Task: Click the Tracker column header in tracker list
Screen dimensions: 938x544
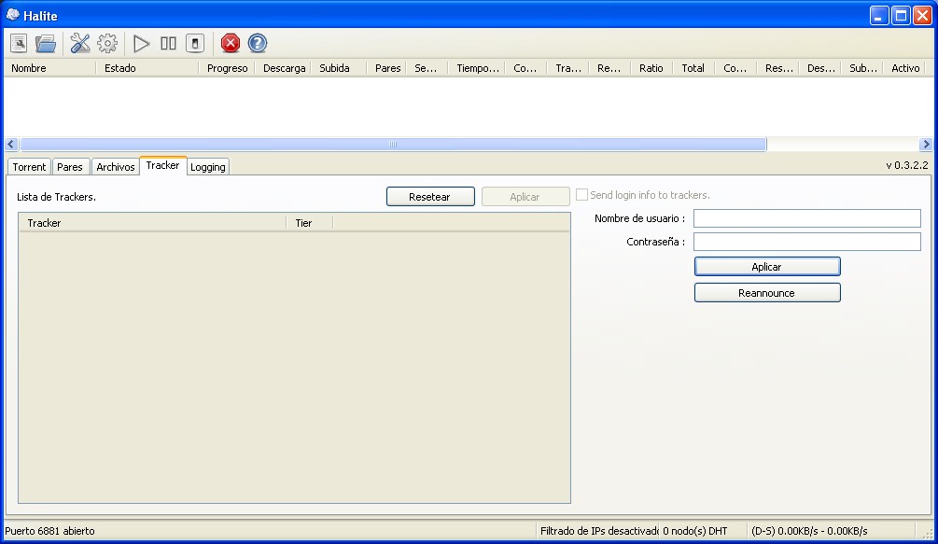Action: point(152,223)
